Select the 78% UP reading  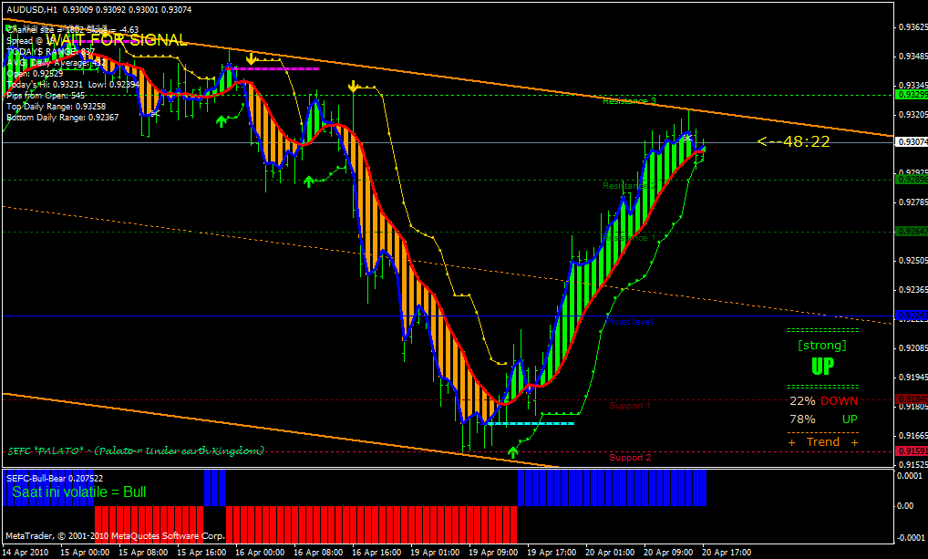[823, 419]
